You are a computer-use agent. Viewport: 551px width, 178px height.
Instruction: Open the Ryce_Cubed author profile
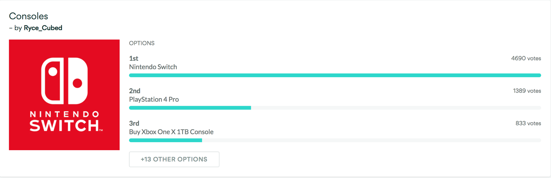[43, 28]
